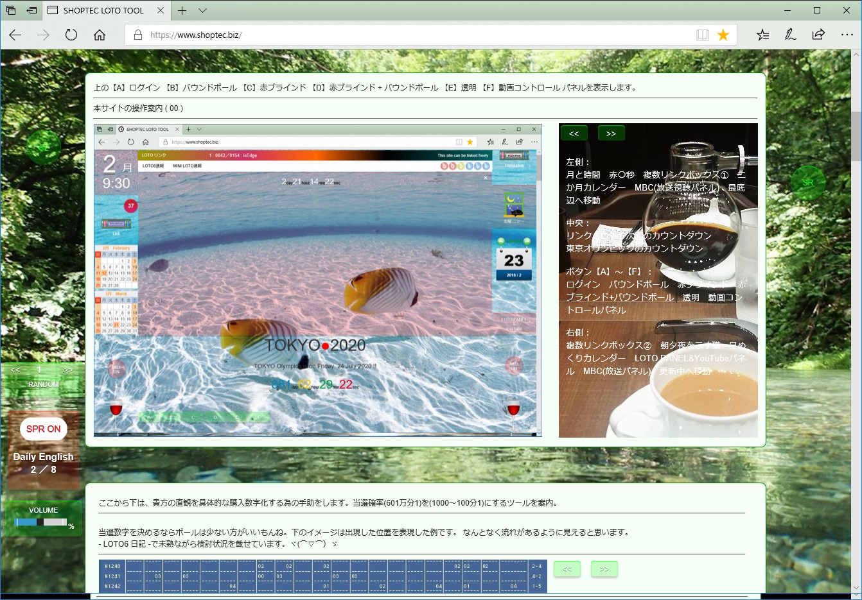Click the 左側： heading in guide text
This screenshot has width=862, height=600.
click(x=578, y=162)
